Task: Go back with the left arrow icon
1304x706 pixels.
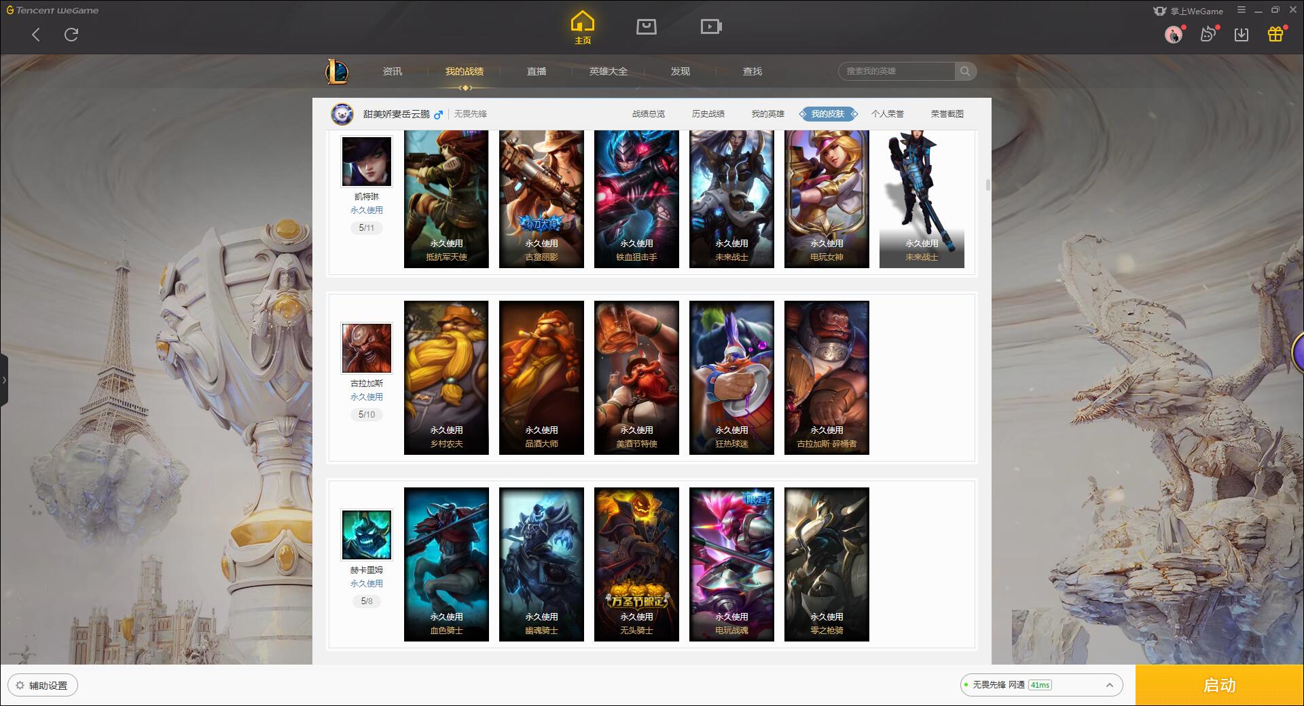Action: tap(36, 35)
